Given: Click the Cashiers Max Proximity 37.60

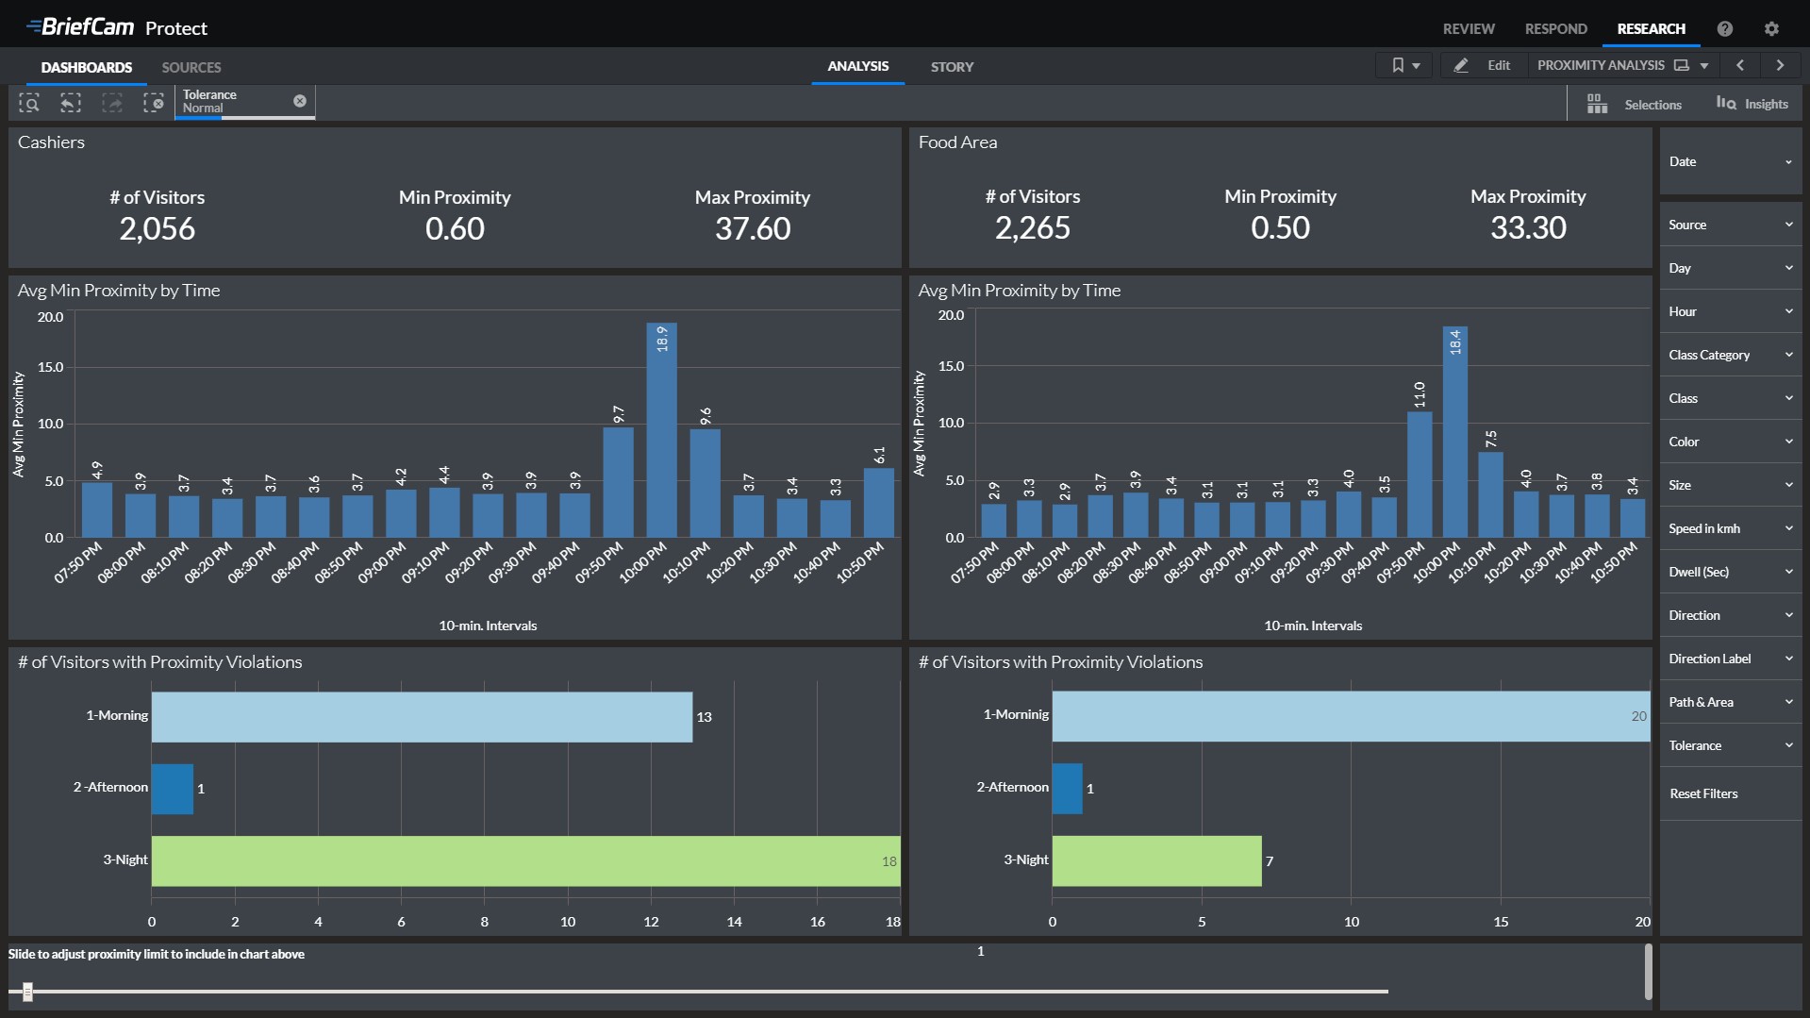Looking at the screenshot, I should (753, 228).
